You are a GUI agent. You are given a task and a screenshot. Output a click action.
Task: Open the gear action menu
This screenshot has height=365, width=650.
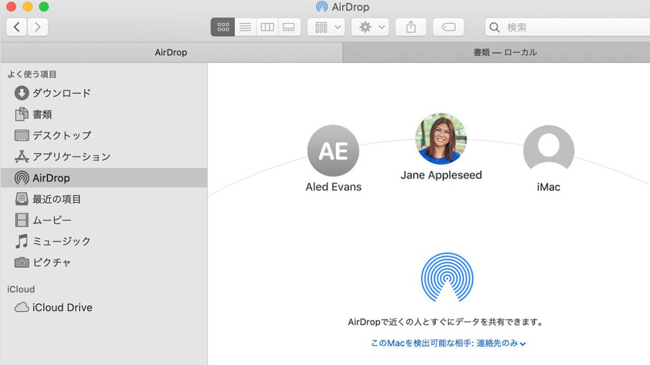point(370,27)
